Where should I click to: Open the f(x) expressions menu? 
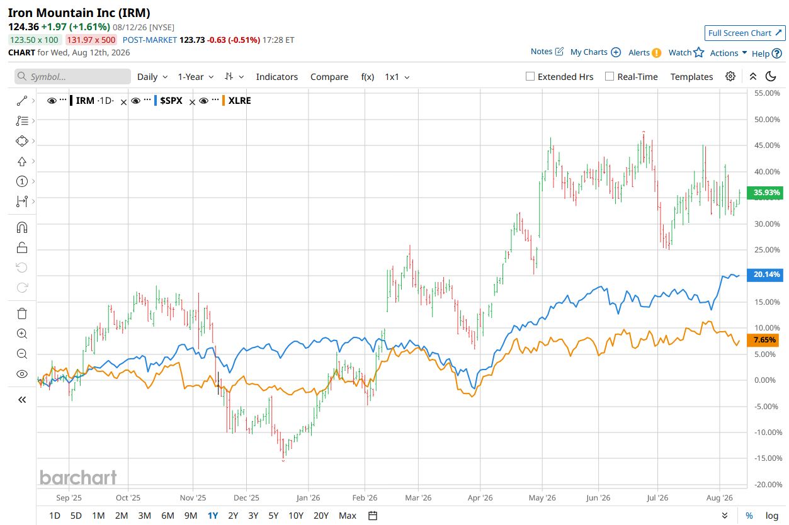tap(367, 77)
